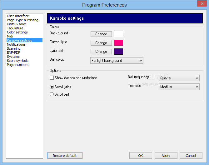209x165 pixels.
Task: Open Units & zoom category
Action: [x=17, y=24]
